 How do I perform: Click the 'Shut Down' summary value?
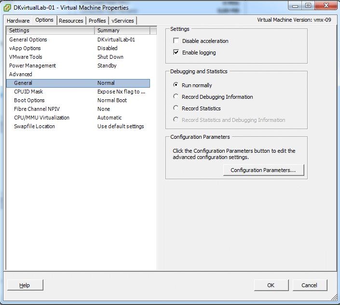point(110,57)
